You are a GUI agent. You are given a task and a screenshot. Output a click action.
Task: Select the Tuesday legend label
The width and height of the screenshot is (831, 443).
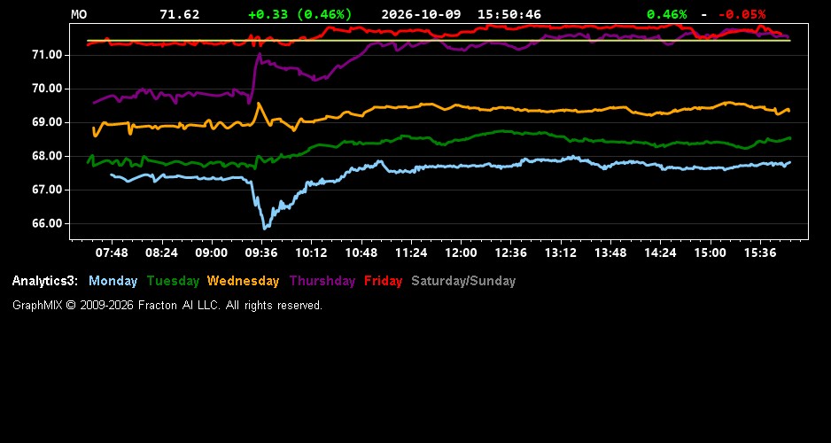click(x=173, y=281)
